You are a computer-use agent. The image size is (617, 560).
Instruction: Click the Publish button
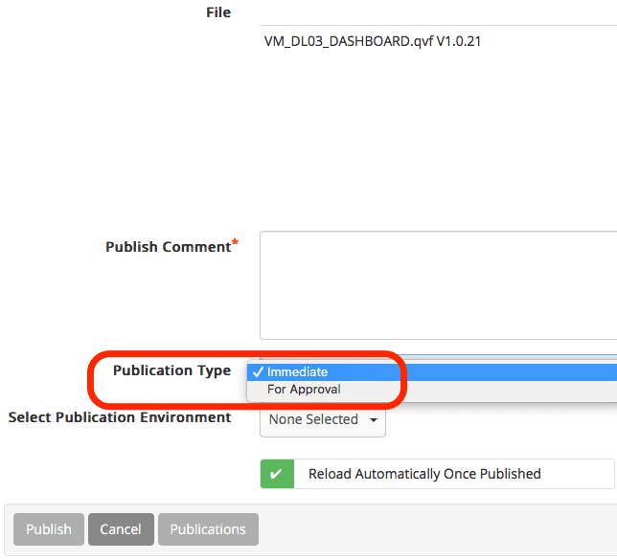coord(49,529)
